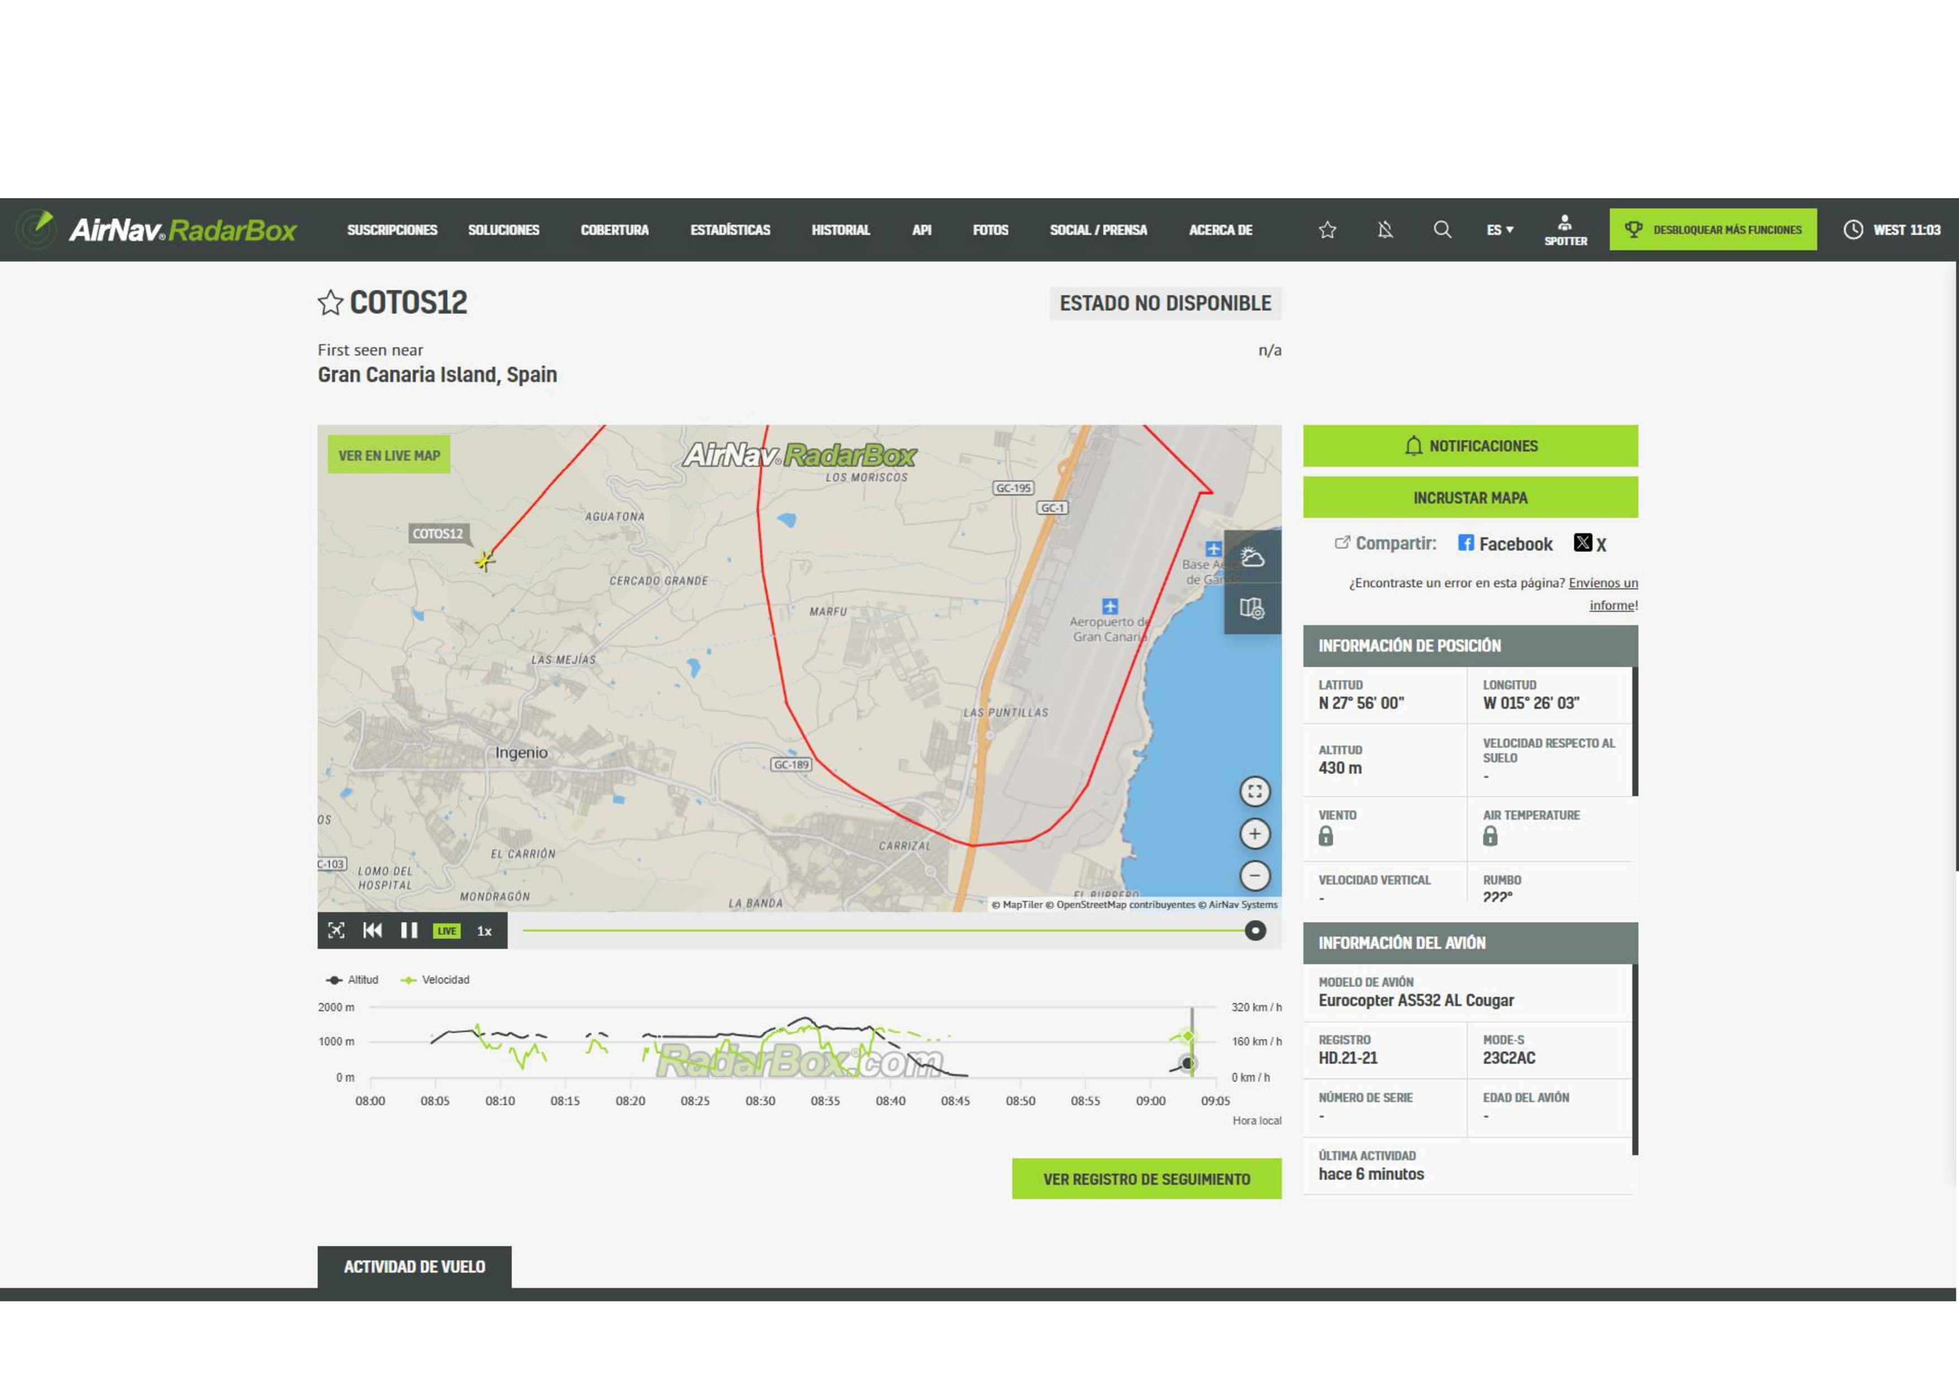
Task: Open the favorites star in navbar
Action: (x=1327, y=229)
